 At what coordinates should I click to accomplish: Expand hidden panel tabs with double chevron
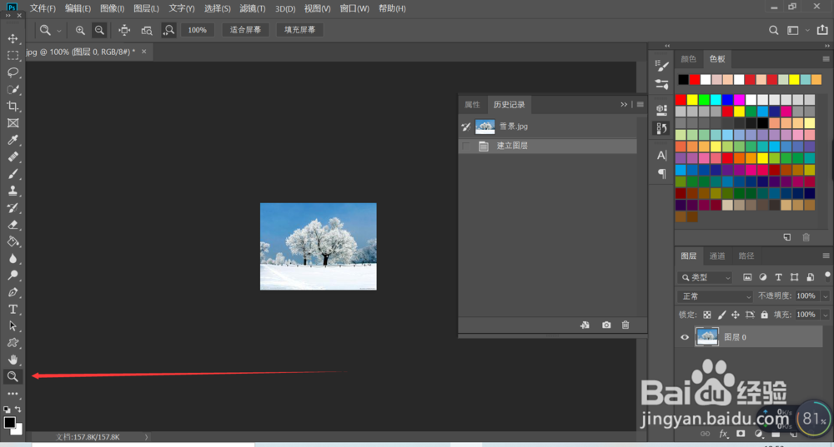click(x=624, y=105)
